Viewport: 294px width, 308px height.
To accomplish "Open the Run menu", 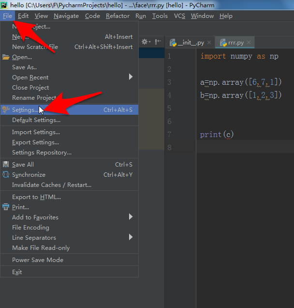I will [x=141, y=16].
